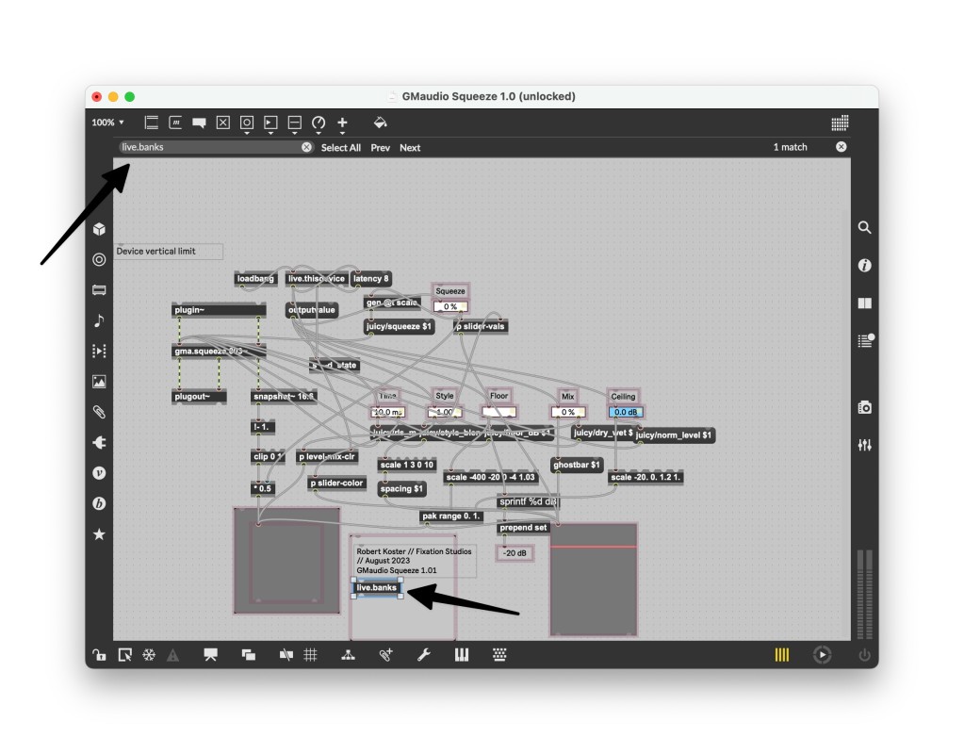Click the Ceiling 0.0 dB number box

click(623, 412)
